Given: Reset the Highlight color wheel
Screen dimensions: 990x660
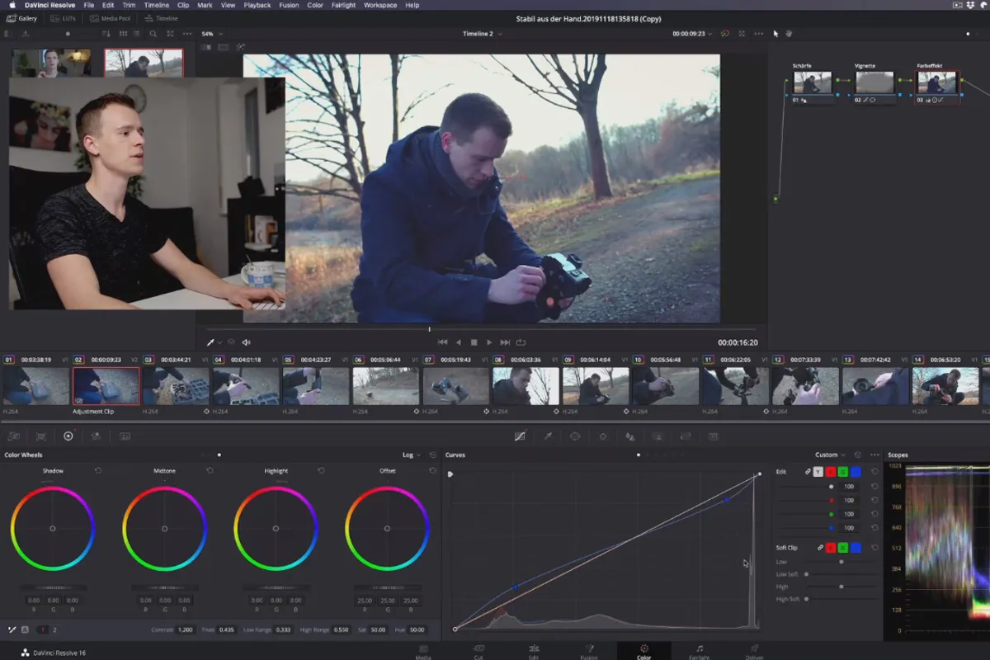Looking at the screenshot, I should pyautogui.click(x=321, y=470).
